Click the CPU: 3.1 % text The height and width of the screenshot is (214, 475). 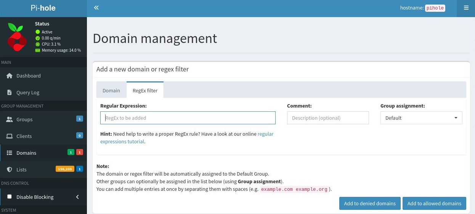(x=51, y=44)
